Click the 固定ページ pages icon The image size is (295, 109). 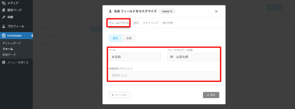3,10
